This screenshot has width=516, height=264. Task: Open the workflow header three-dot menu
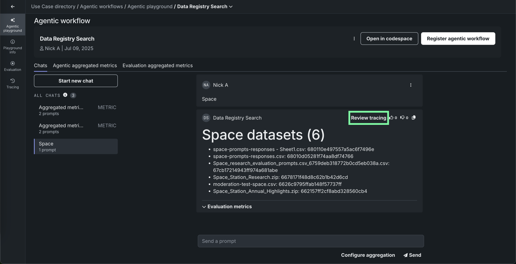354,39
